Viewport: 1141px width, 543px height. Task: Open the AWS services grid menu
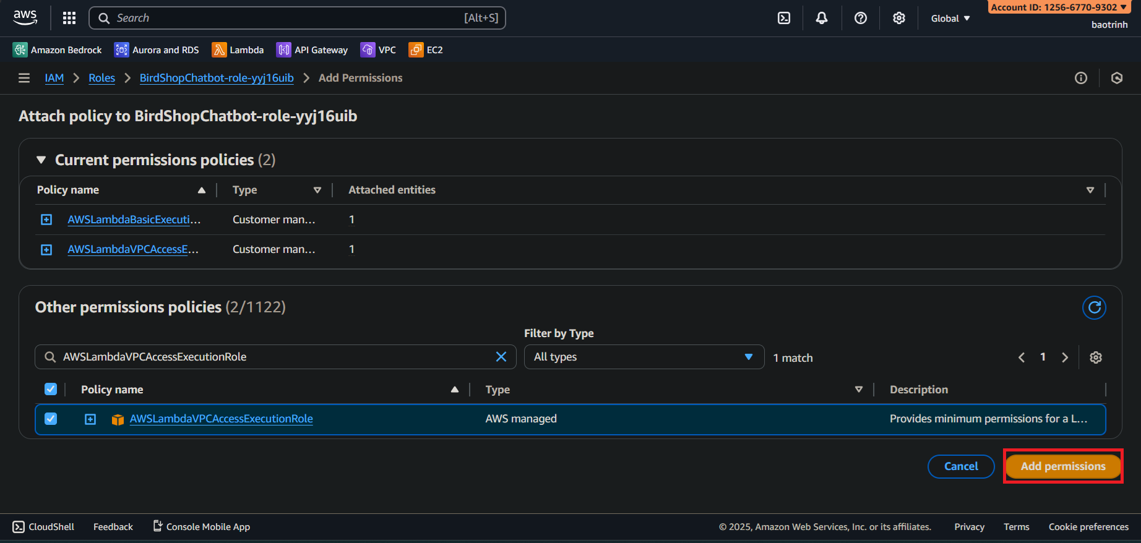[69, 18]
